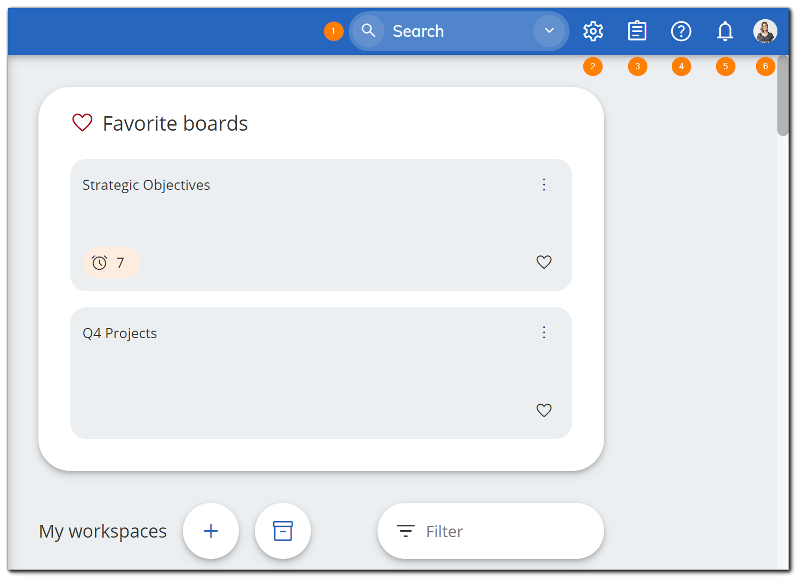Screen dimensions: 803x584
Task: Open the help question mark menu
Action: (681, 31)
